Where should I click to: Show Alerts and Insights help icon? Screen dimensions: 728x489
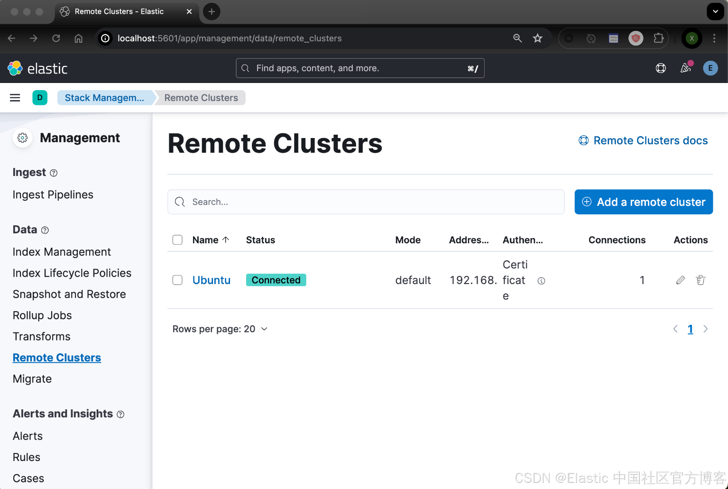[120, 414]
